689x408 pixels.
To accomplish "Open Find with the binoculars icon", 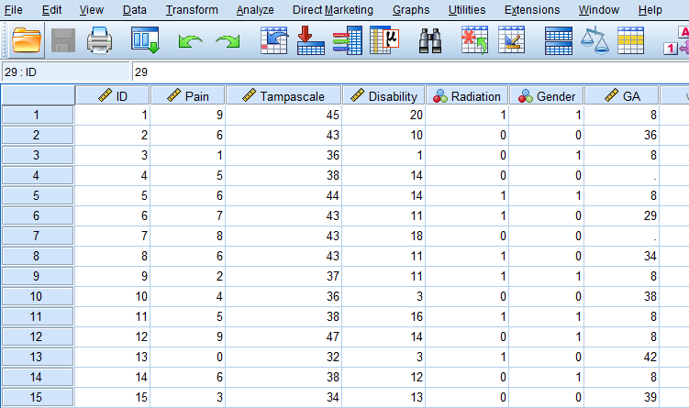I will 430,41.
